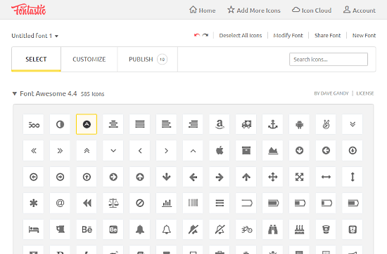Open the PUBLISH tab
The width and height of the screenshot is (387, 254).
coord(148,60)
